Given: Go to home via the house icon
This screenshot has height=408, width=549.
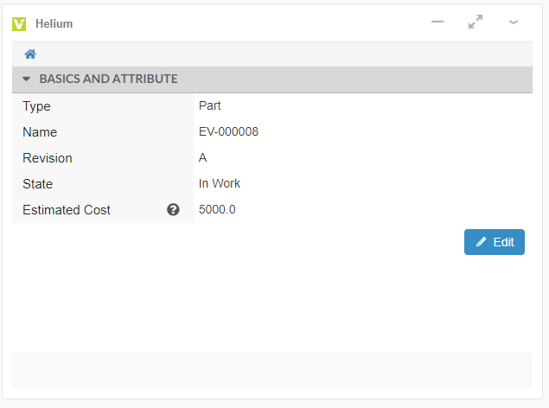Looking at the screenshot, I should pyautogui.click(x=30, y=54).
